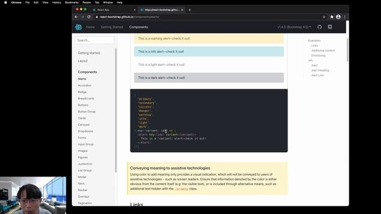
Task: Click the 'This is a info alert' box
Action: [x=209, y=52]
